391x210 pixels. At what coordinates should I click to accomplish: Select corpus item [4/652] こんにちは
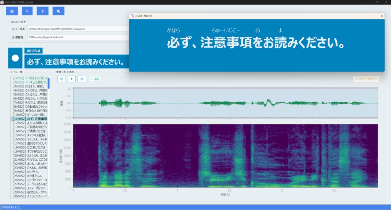click(29, 90)
